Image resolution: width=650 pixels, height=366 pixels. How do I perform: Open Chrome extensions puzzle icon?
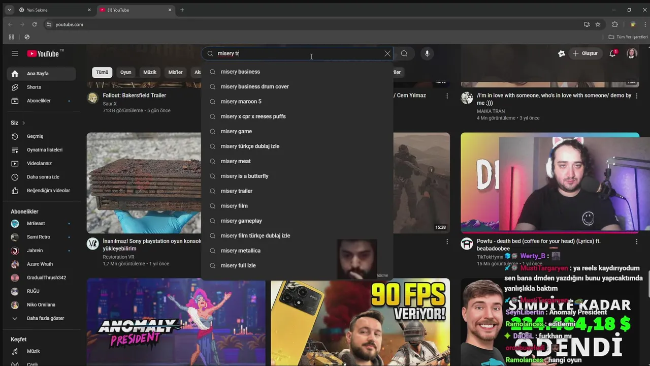615,24
